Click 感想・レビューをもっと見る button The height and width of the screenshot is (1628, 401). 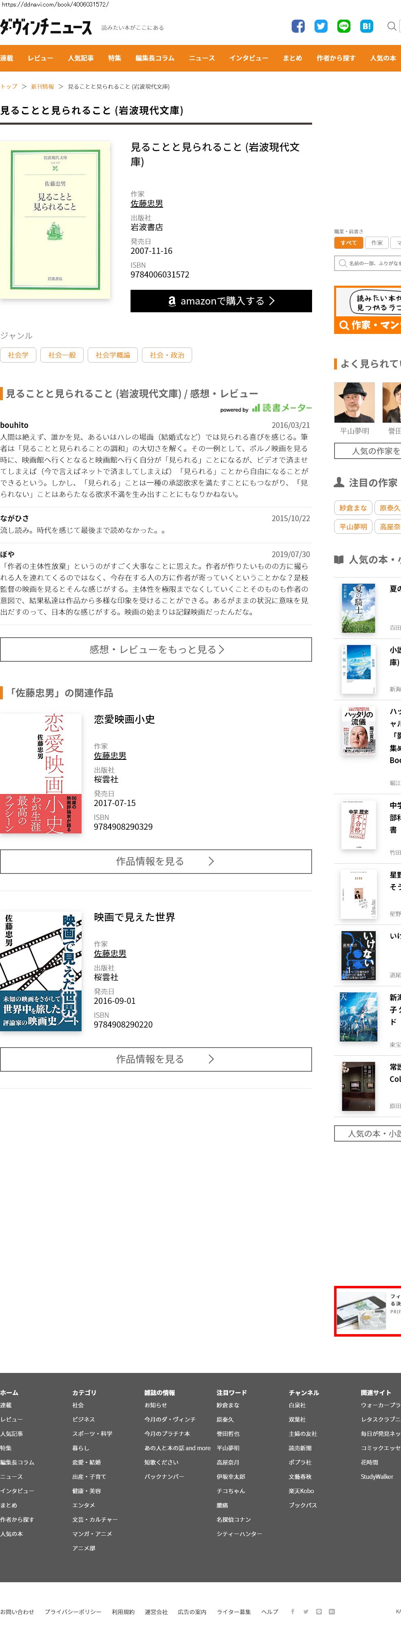tap(156, 649)
